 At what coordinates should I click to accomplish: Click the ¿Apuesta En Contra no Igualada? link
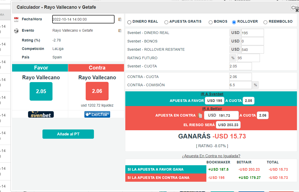pos(211,156)
